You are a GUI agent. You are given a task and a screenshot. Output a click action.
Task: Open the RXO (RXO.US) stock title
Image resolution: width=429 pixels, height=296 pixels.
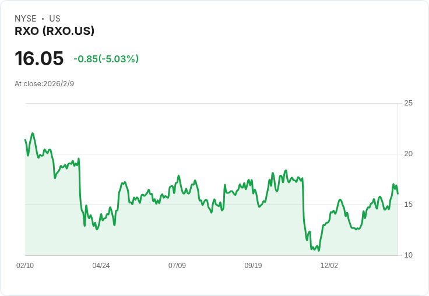click(x=54, y=31)
